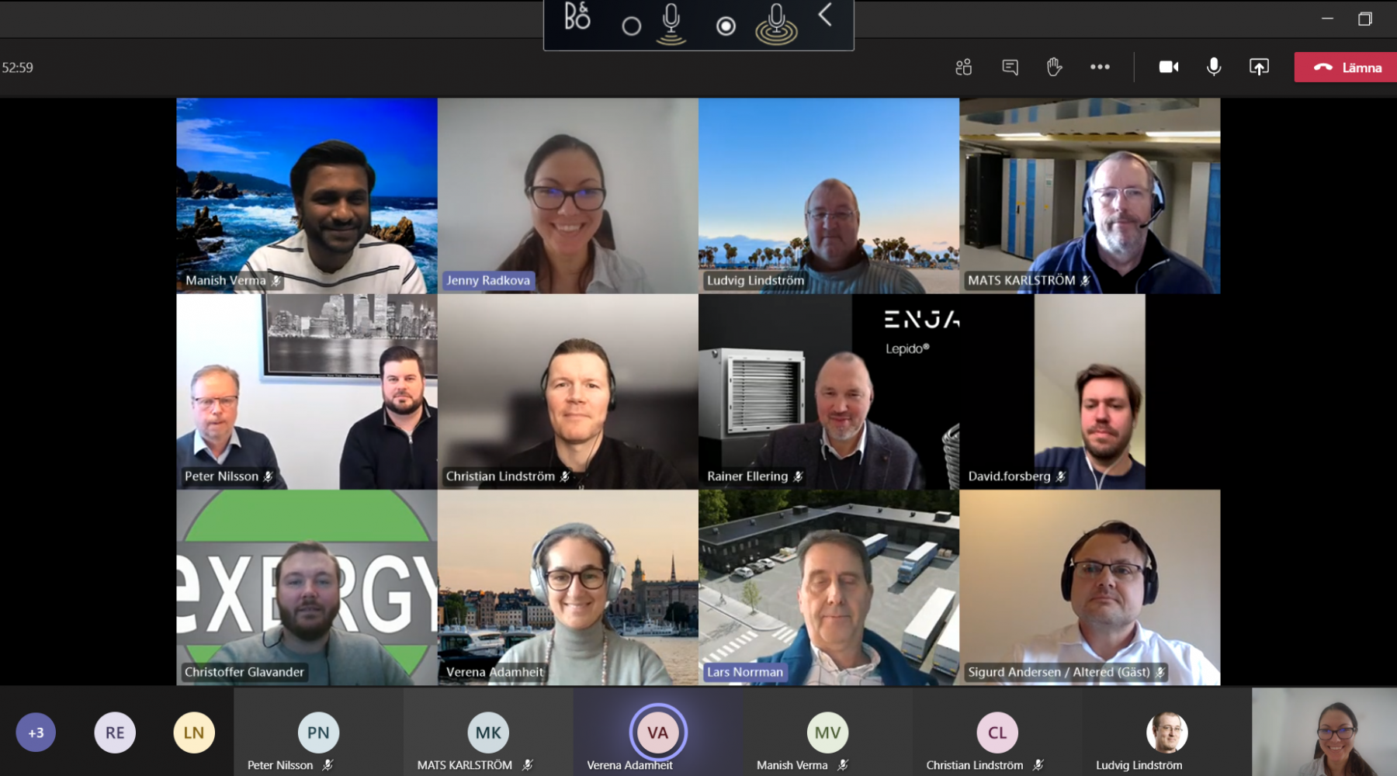The height and width of the screenshot is (776, 1397).
Task: Click muted mic icon beside Christian Lindström in strip
Action: coord(1038,765)
